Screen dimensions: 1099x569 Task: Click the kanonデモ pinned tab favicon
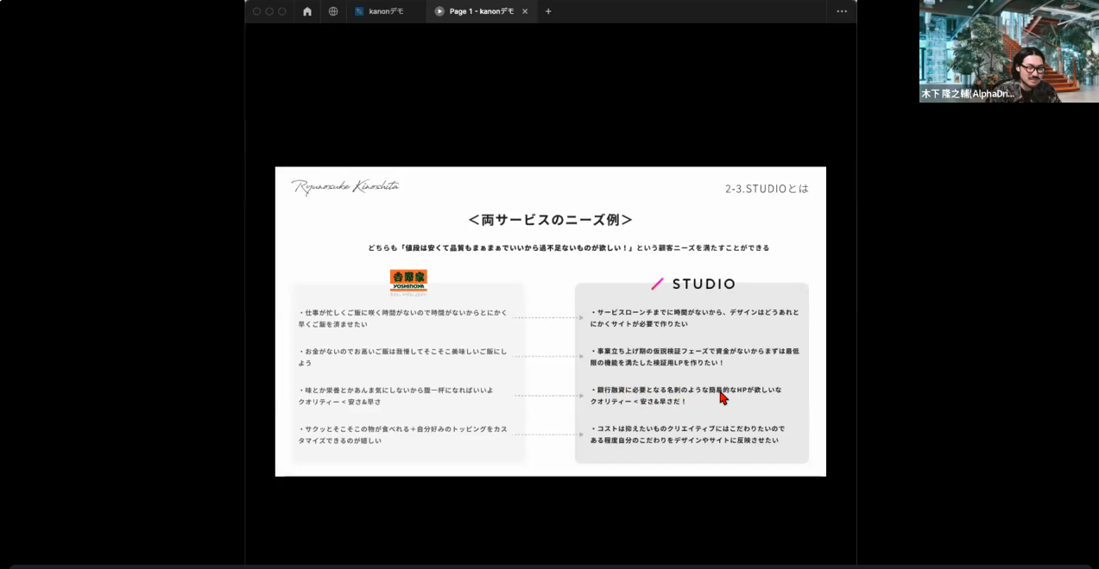click(x=361, y=11)
